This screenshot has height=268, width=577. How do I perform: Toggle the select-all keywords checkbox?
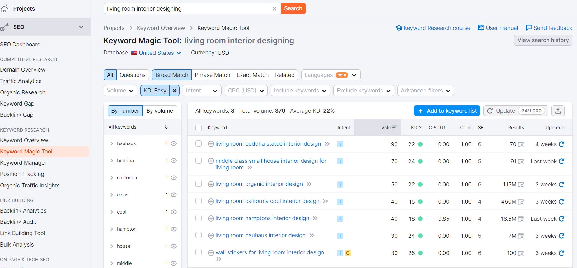[199, 128]
